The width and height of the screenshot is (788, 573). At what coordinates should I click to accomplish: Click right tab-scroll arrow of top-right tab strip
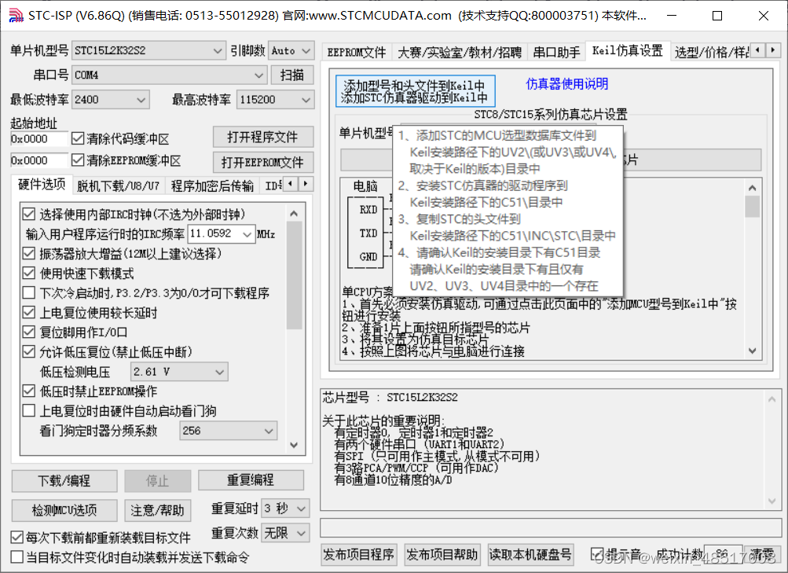[773, 50]
